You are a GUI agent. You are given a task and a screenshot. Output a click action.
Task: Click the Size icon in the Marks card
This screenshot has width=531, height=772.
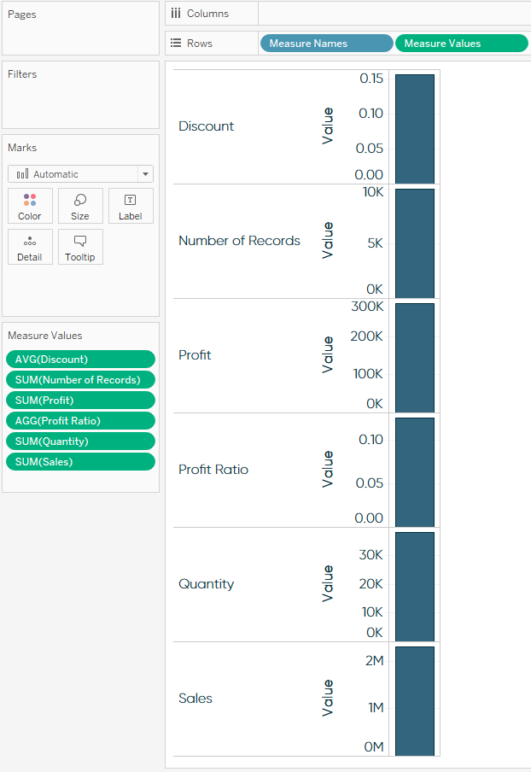[x=79, y=205]
